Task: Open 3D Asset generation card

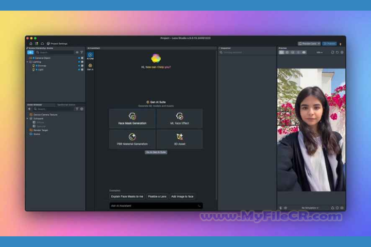Action: [180, 139]
